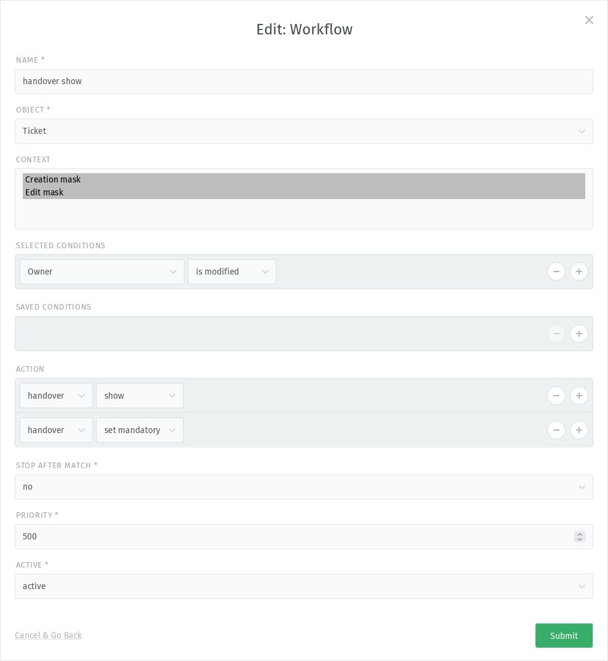Add a condition after the Owner row
The width and height of the screenshot is (608, 661).
[x=579, y=272]
